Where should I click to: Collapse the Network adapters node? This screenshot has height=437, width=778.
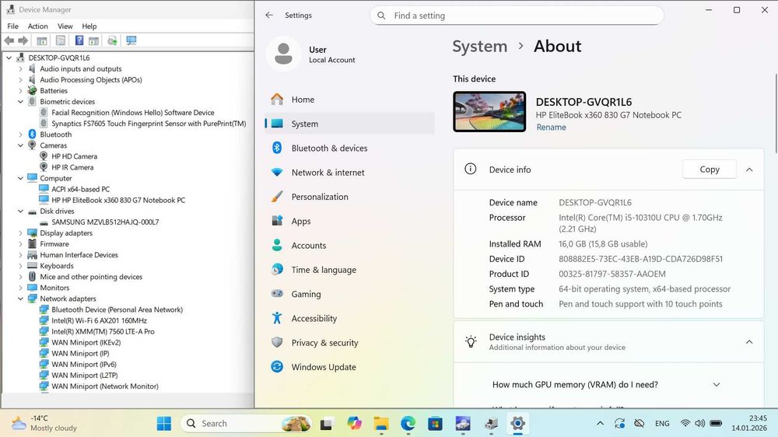(x=20, y=299)
